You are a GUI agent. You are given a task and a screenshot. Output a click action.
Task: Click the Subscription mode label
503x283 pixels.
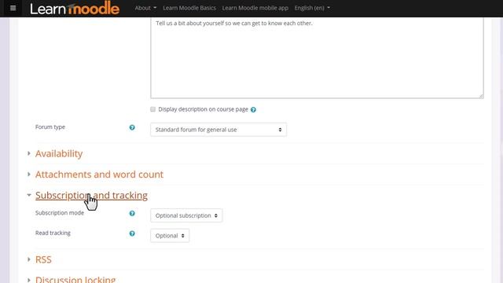pos(60,213)
